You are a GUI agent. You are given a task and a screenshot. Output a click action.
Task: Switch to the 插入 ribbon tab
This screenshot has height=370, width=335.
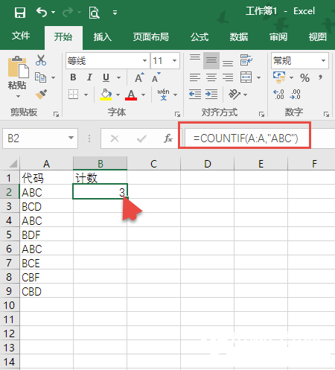click(x=102, y=37)
